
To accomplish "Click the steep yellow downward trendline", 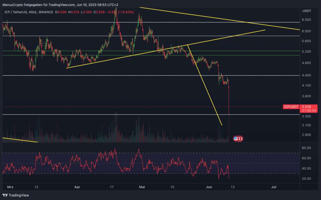I will click(x=205, y=85).
